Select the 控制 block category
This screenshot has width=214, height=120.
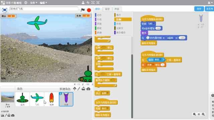[x=123, y=19]
